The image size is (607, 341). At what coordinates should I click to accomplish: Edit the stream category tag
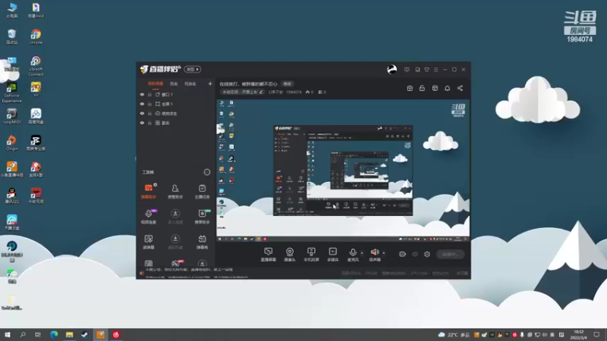tap(242, 92)
